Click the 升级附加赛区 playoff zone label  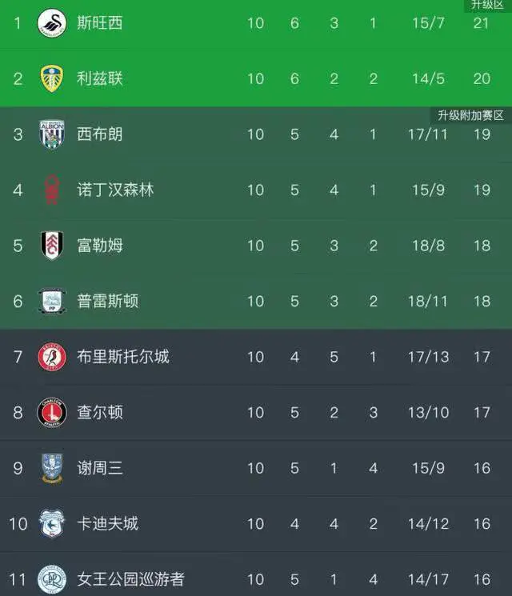[x=471, y=115]
